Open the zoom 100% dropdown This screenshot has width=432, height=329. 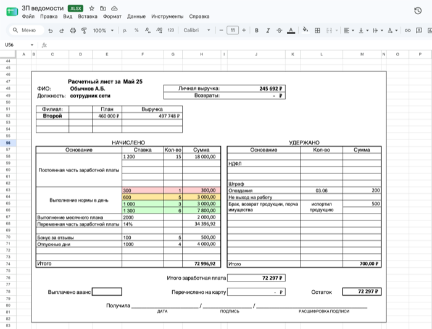tap(103, 31)
